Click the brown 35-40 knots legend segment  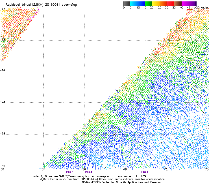click(178, 3)
